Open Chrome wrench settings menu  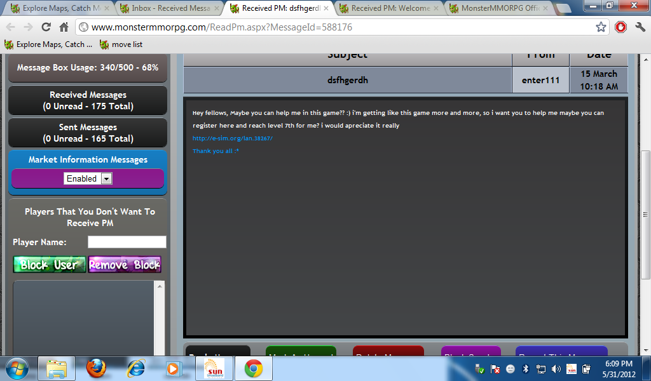coord(640,27)
